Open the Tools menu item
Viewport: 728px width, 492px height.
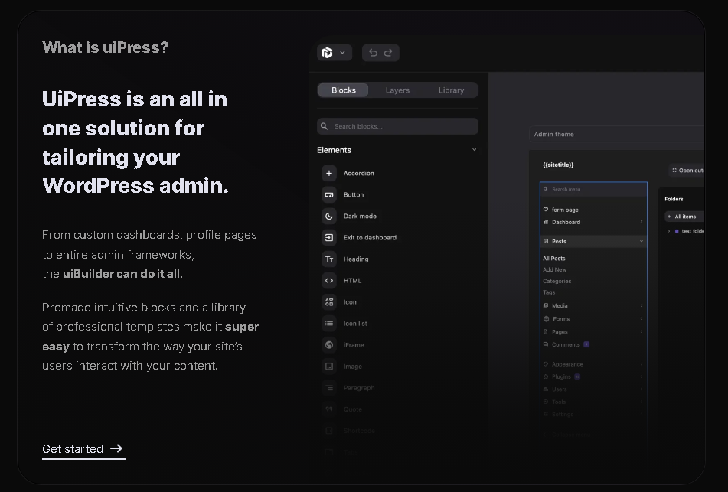[x=559, y=402]
